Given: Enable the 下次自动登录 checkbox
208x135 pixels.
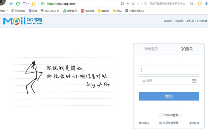Looking at the screenshot, I should 159,115.
